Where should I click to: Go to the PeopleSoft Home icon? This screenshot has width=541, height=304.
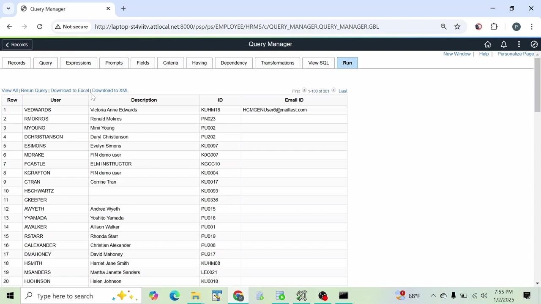(x=488, y=44)
